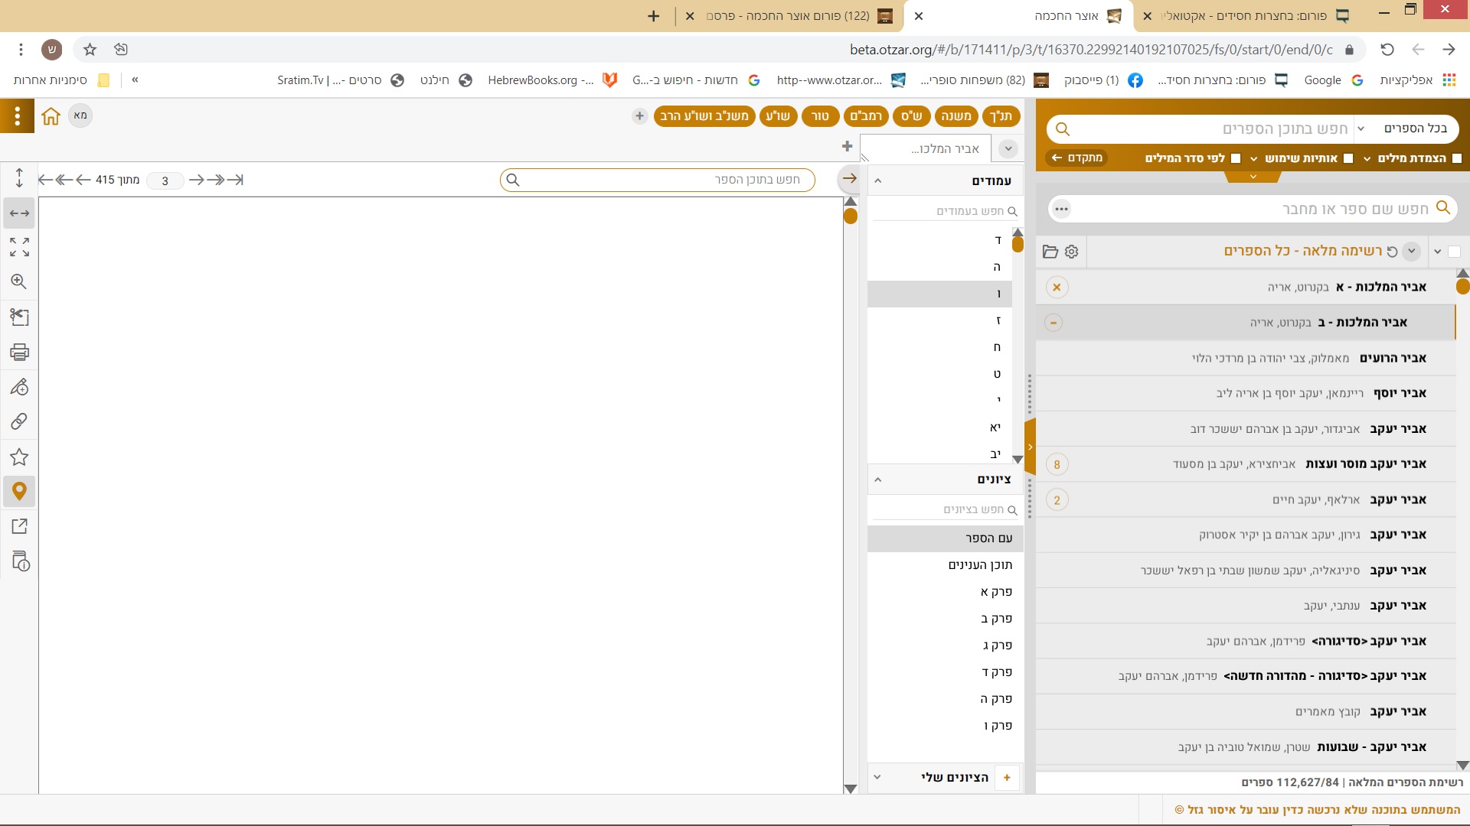Click the crop/cut page tool icon

click(x=19, y=317)
